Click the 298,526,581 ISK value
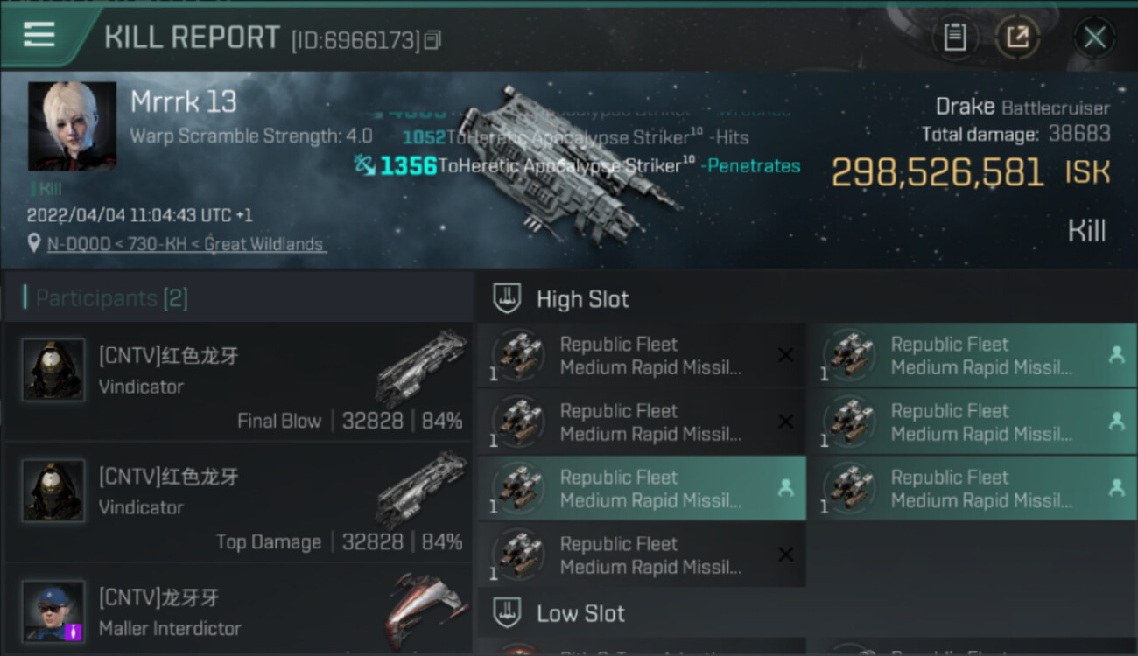 coord(937,173)
